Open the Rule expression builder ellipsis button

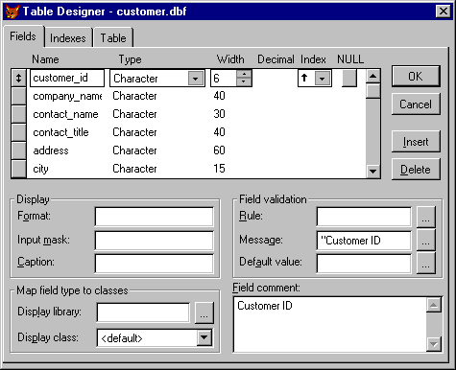point(425,217)
